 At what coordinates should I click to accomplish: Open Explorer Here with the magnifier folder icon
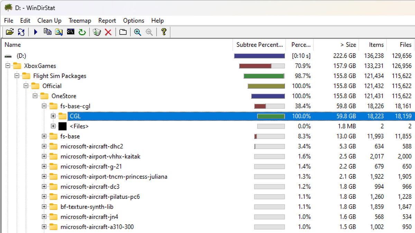click(59, 32)
